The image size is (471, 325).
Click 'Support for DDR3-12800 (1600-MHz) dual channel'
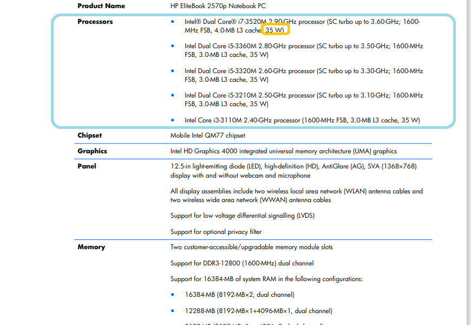point(242,263)
